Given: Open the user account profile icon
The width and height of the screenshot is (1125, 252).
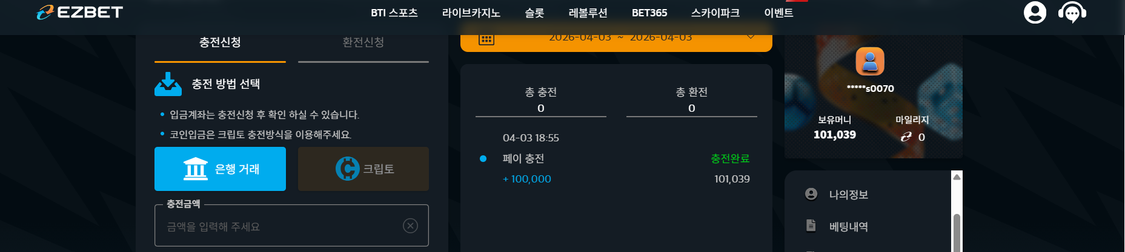Looking at the screenshot, I should pyautogui.click(x=1035, y=12).
